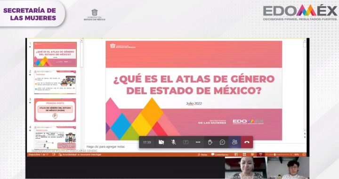The height and width of the screenshot is (179, 339).
Task: Select slide 1 thumbnail with Atlas title
Action: pyautogui.click(x=55, y=54)
